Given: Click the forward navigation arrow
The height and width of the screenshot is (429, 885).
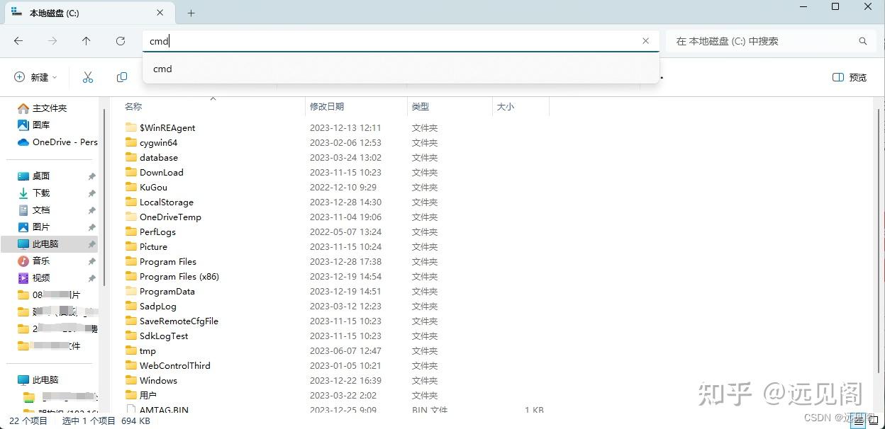Looking at the screenshot, I should tap(52, 41).
